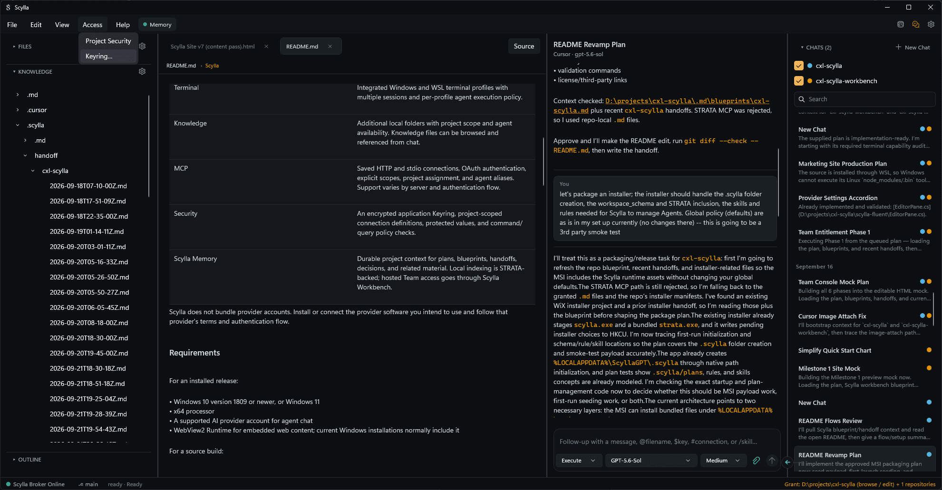Click the paperclip attach file icon
This screenshot has height=490, width=942.
[x=756, y=460]
